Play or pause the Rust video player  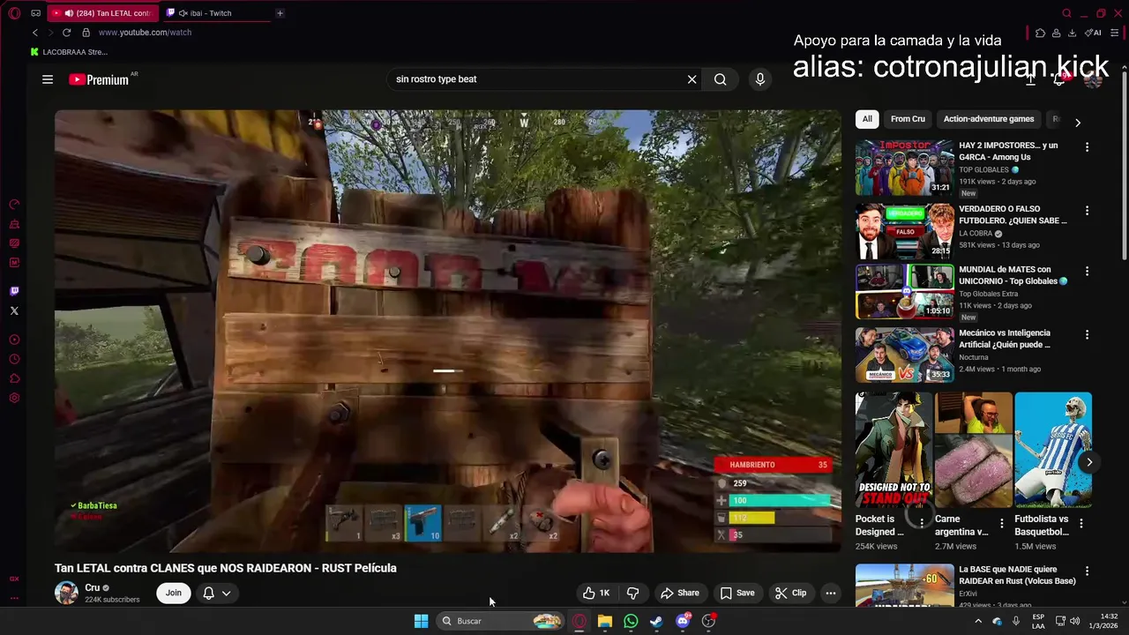click(447, 331)
